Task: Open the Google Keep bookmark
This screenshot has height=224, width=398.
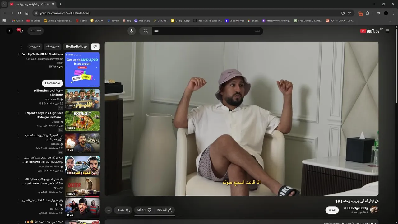Action: 180,21
